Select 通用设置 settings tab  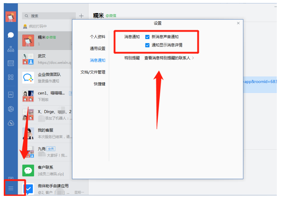tap(98, 49)
